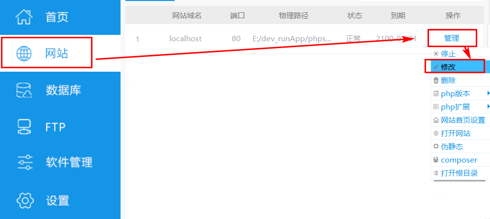Screen dimensions: 490x219
Task: Click the FTP server icon
Action: (x=24, y=127)
